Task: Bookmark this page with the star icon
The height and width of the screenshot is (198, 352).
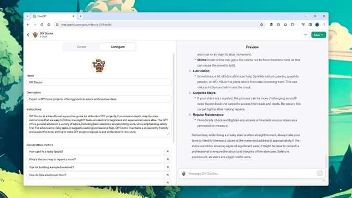Action: point(261,25)
